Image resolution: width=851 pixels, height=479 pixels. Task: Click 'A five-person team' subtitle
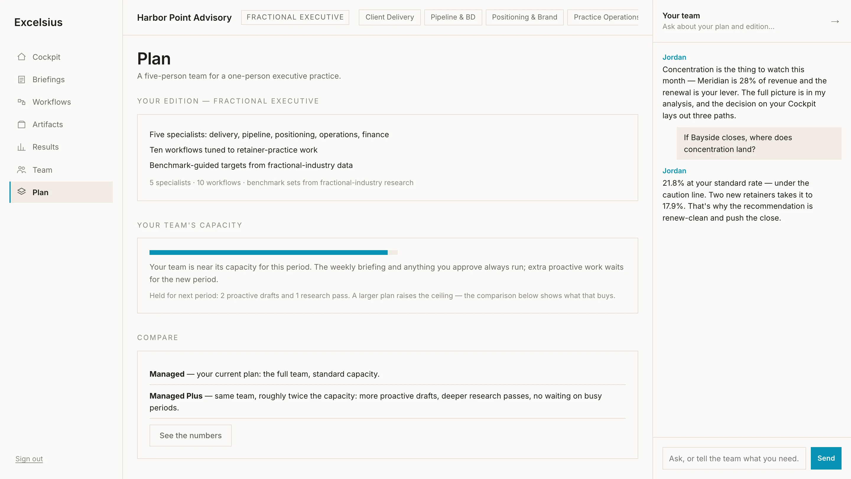click(x=239, y=76)
